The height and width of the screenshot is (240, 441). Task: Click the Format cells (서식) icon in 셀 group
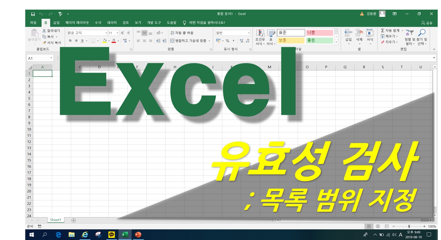coord(370,33)
